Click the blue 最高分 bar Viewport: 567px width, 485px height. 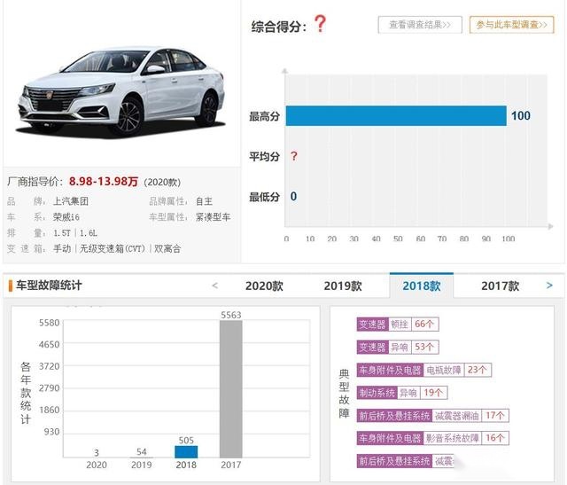(396, 116)
